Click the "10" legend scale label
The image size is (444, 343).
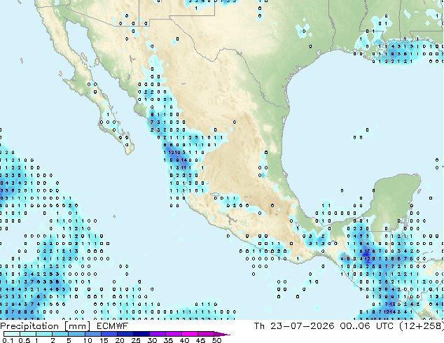pos(88,340)
